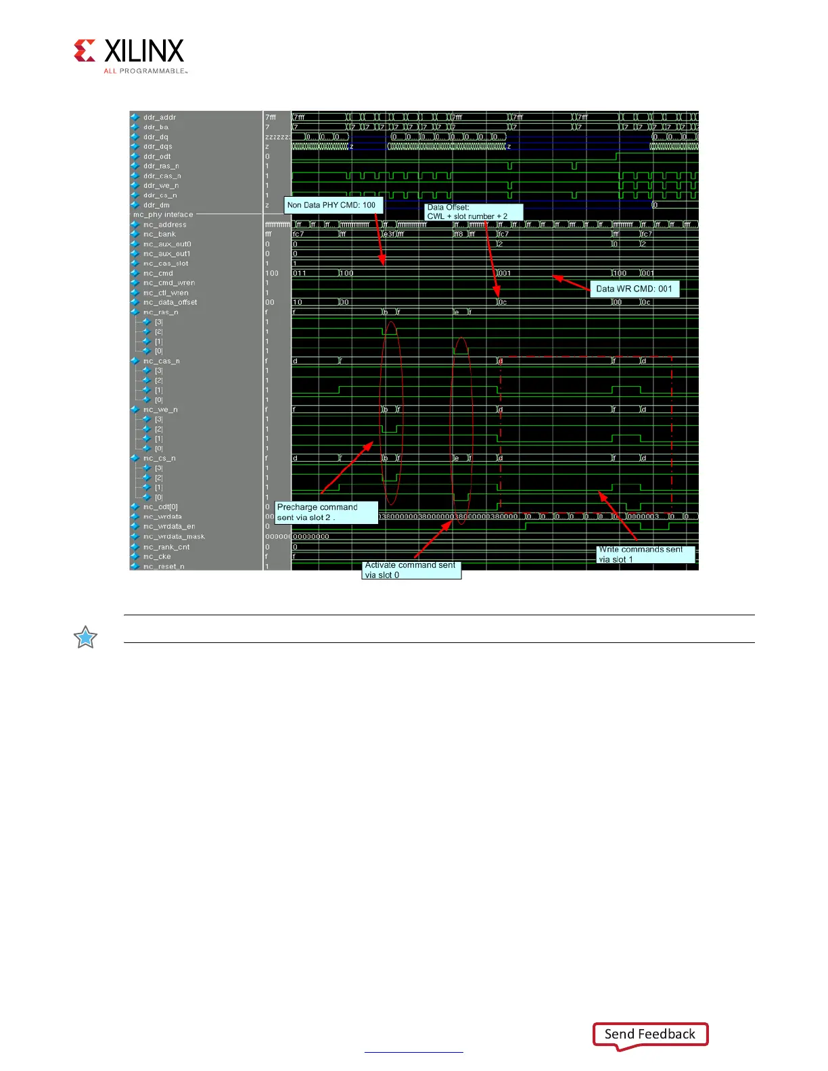Click the mc_aux_out0 signal icon
Viewport: 828px width, 1071px height.
pyautogui.click(x=135, y=244)
